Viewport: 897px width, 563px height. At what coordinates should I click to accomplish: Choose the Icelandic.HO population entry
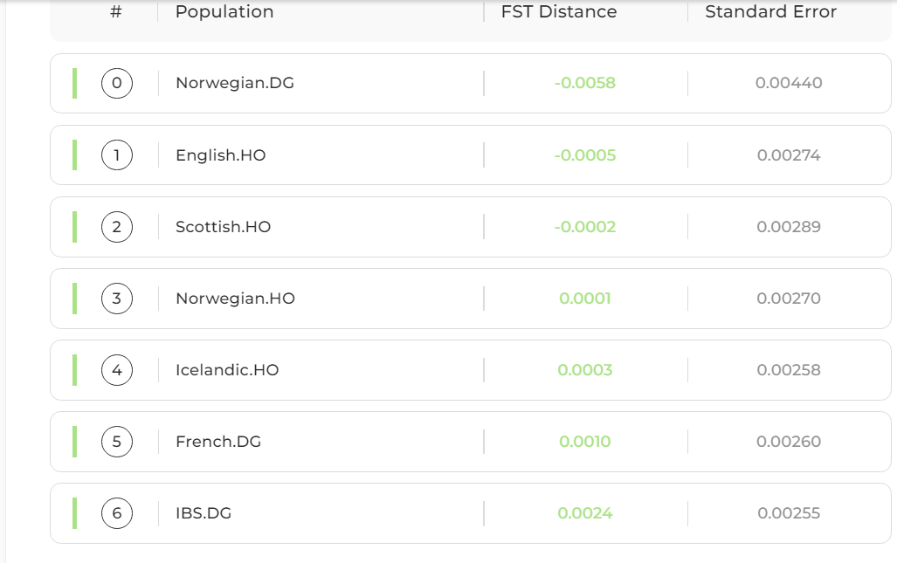pyautogui.click(x=227, y=370)
